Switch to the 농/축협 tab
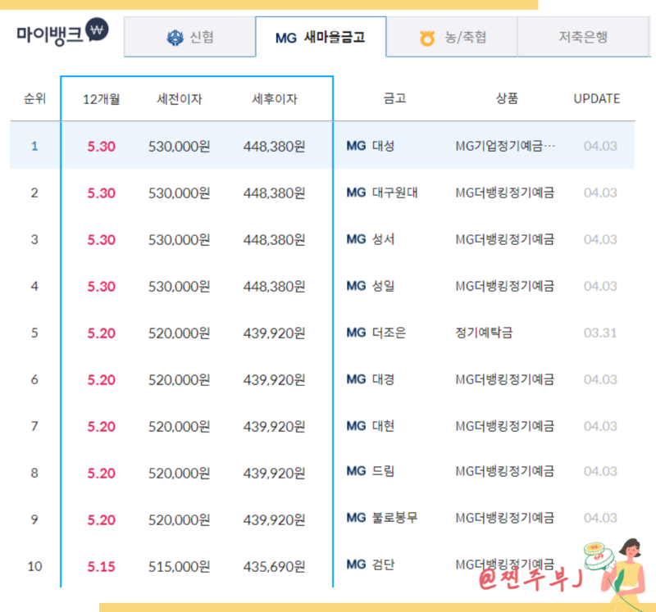 452,37
